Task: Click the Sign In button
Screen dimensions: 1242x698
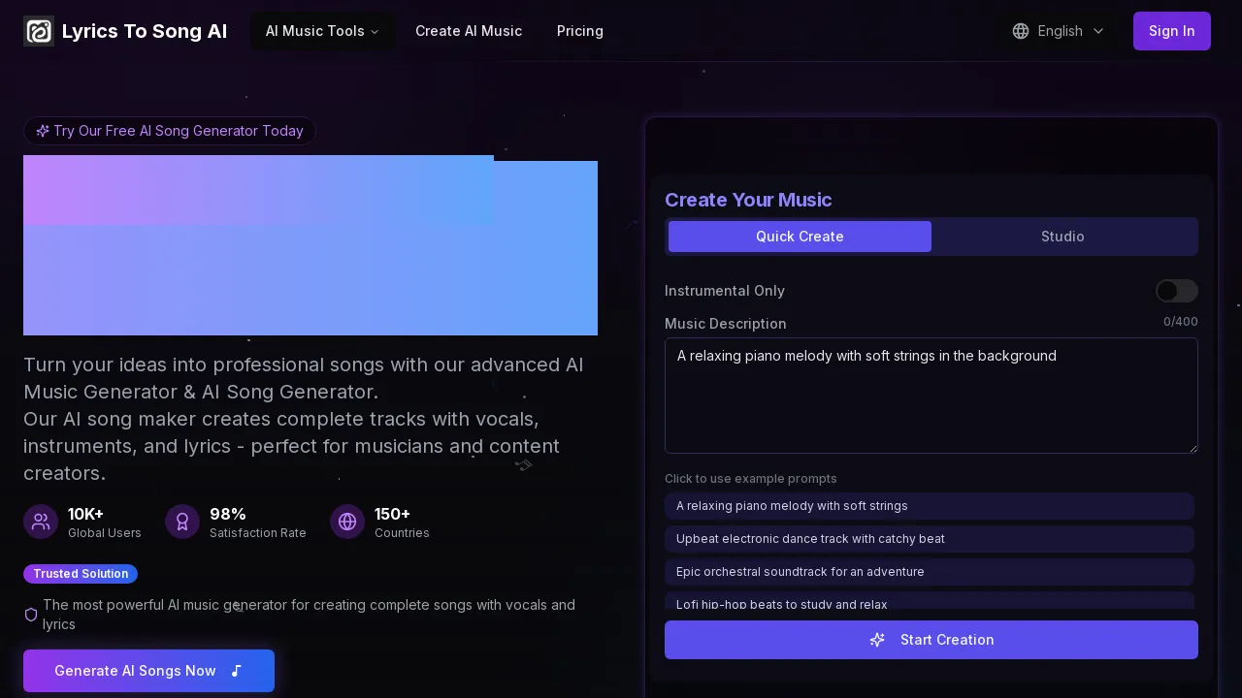Action: (x=1171, y=31)
